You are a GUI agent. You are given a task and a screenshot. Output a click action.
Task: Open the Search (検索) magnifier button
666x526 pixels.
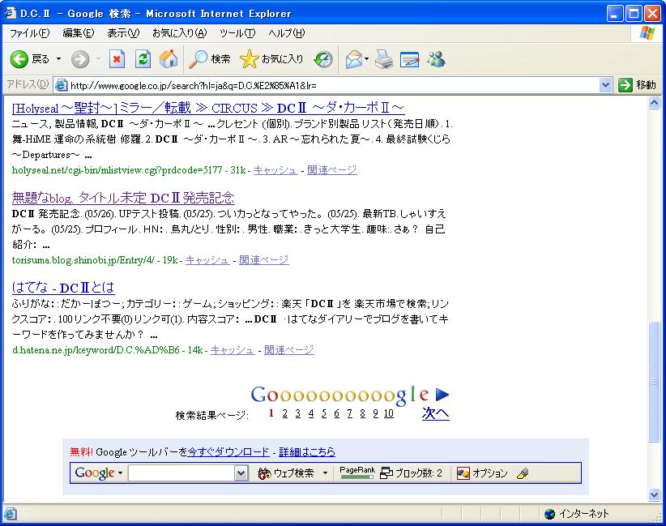click(x=210, y=59)
